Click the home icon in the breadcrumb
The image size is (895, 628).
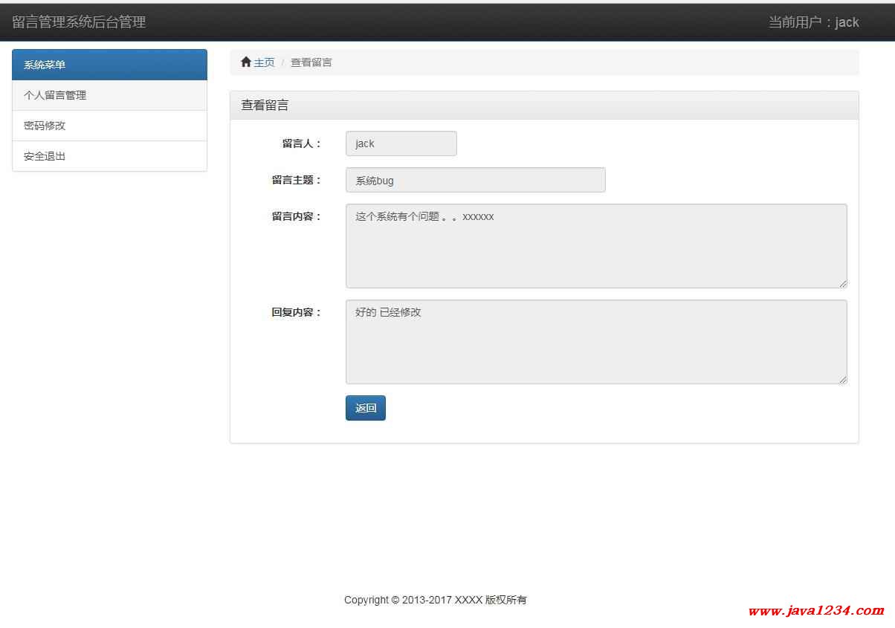click(246, 62)
